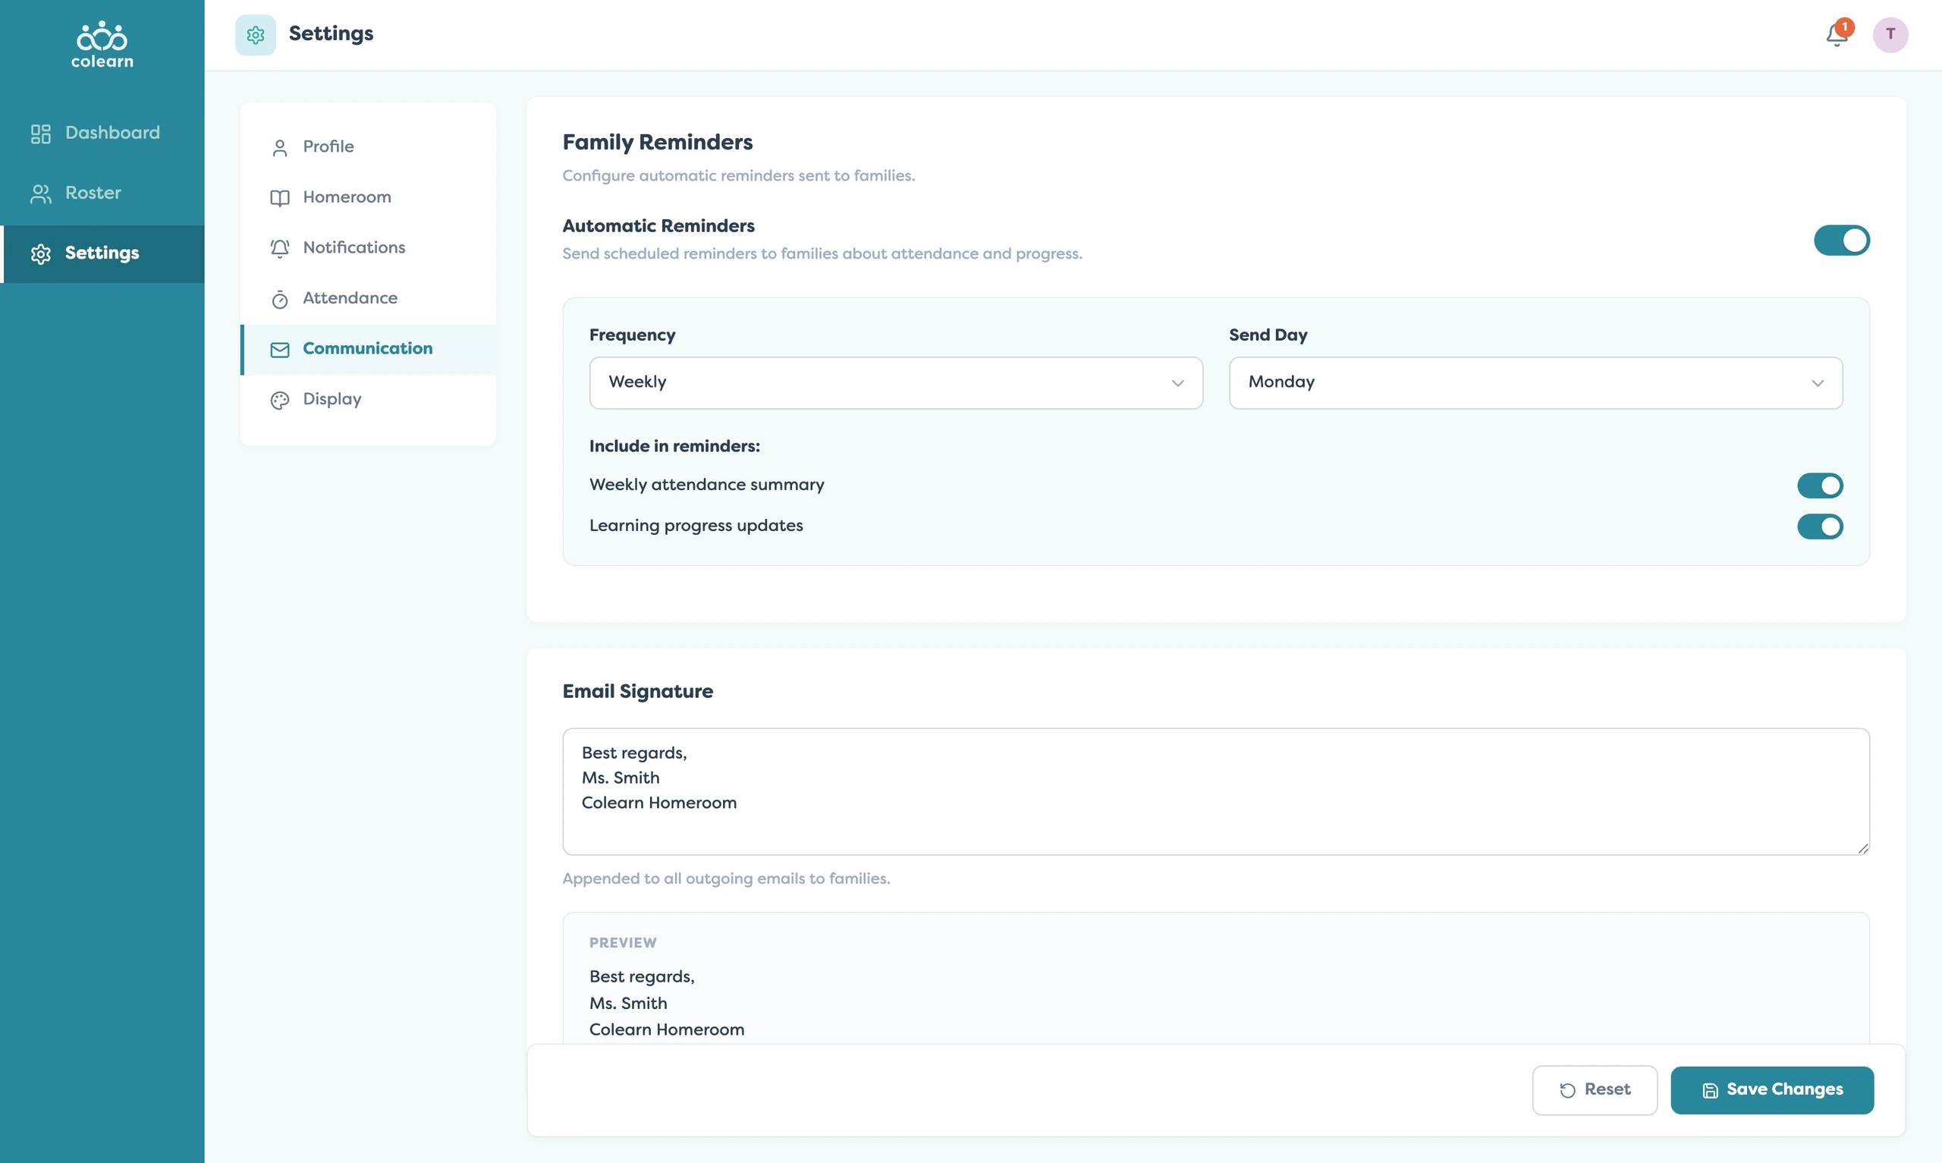
Task: Open the notifications bell icon
Action: tap(1837, 34)
